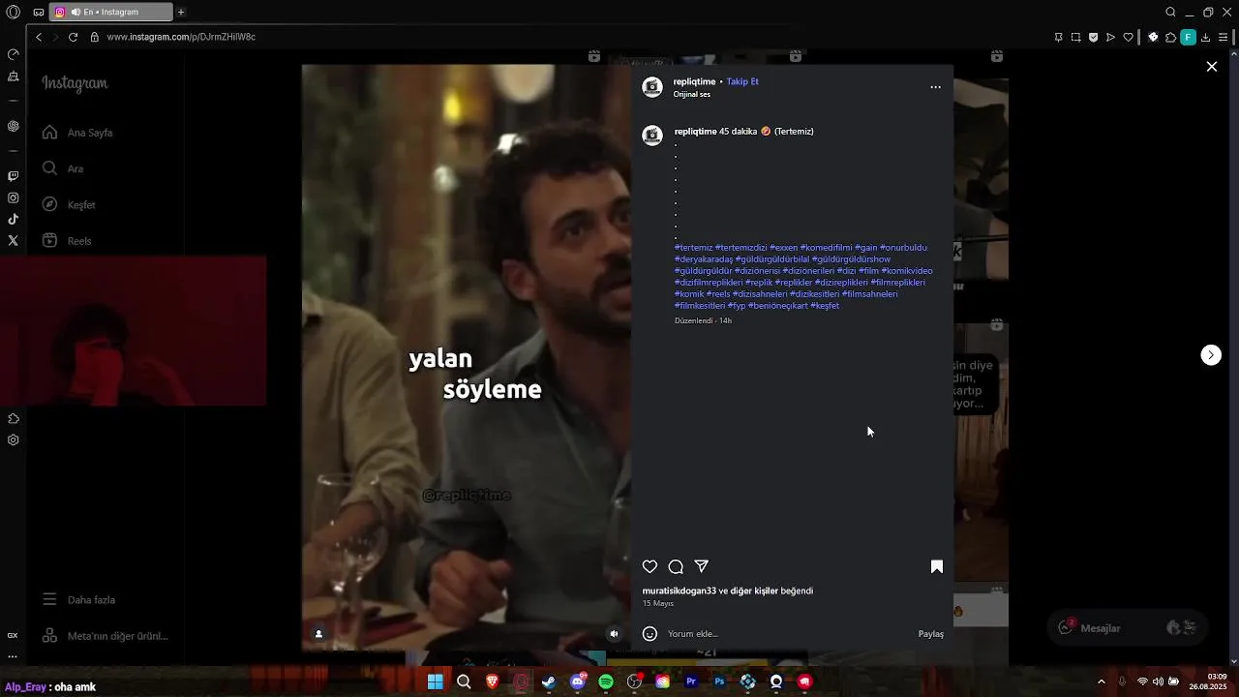Show tagged people icon on the video
Viewport: 1239px width, 697px height.
[x=318, y=634]
